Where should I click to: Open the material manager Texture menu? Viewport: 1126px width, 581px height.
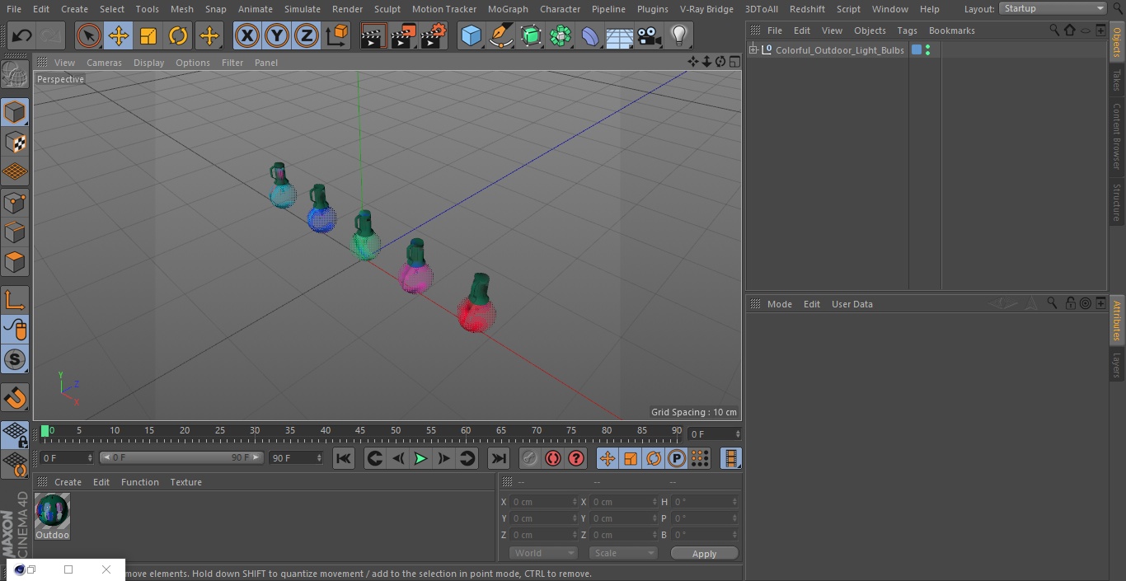185,482
